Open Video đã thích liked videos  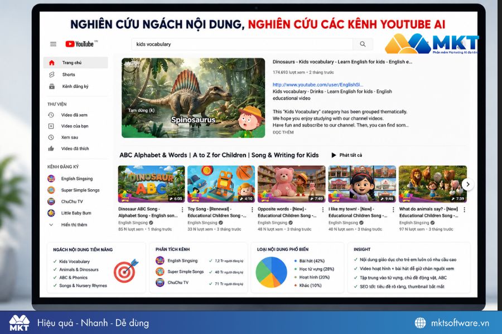pyautogui.click(x=75, y=148)
